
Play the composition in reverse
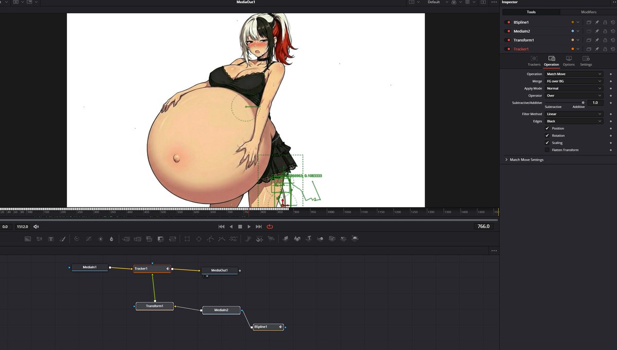[x=231, y=226]
